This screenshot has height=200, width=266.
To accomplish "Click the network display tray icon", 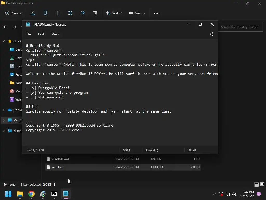I will [x=228, y=194].
